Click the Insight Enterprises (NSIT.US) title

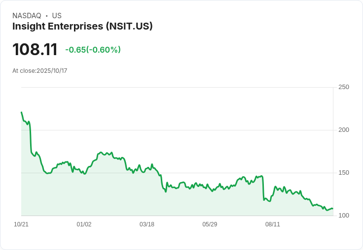click(82, 26)
